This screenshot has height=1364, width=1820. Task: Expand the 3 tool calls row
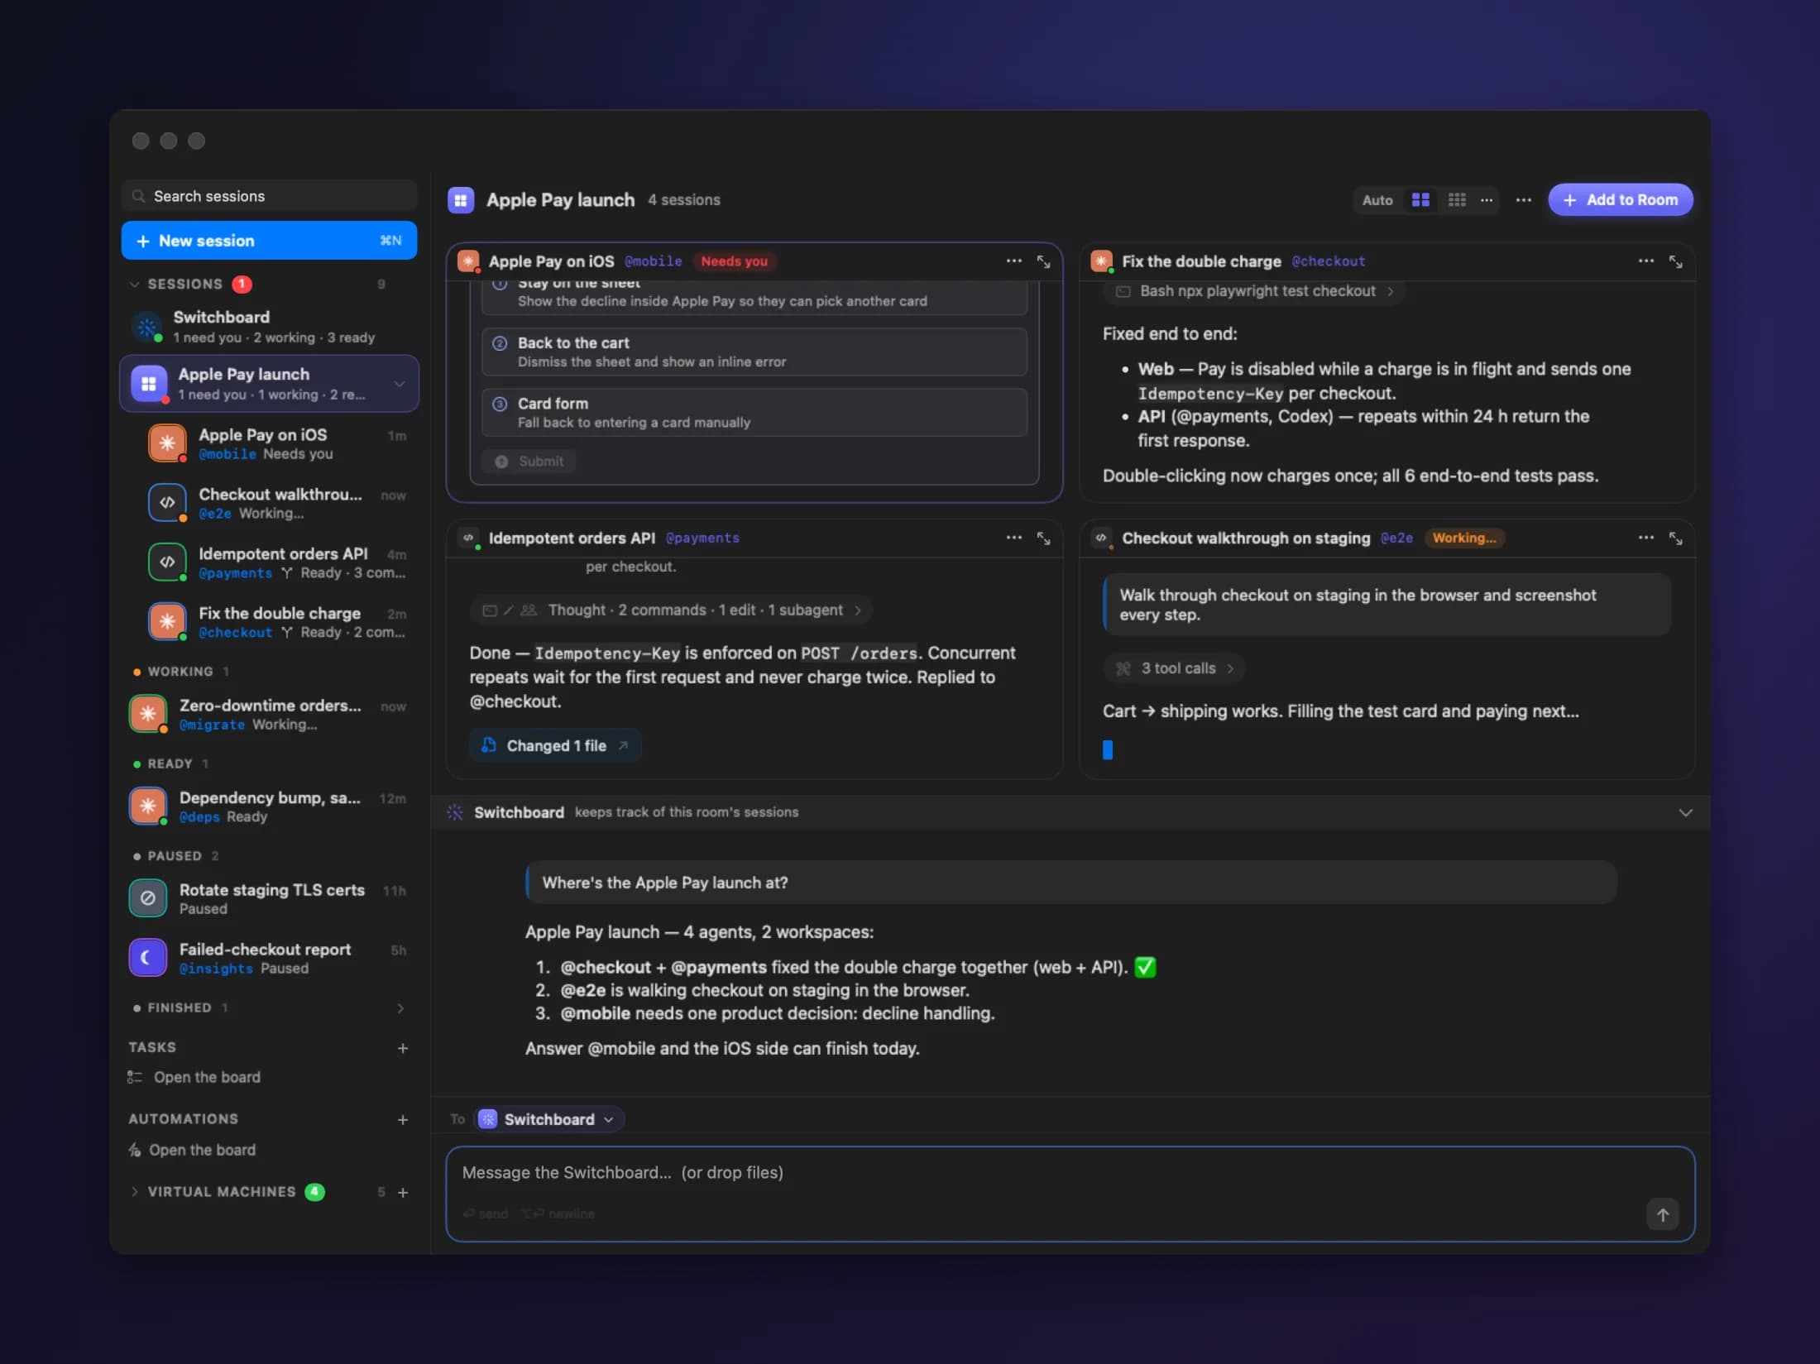[1174, 668]
